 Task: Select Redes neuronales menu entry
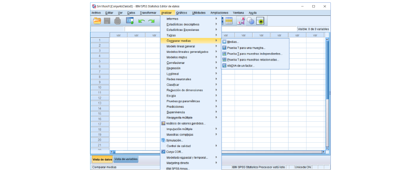pyautogui.click(x=191, y=79)
